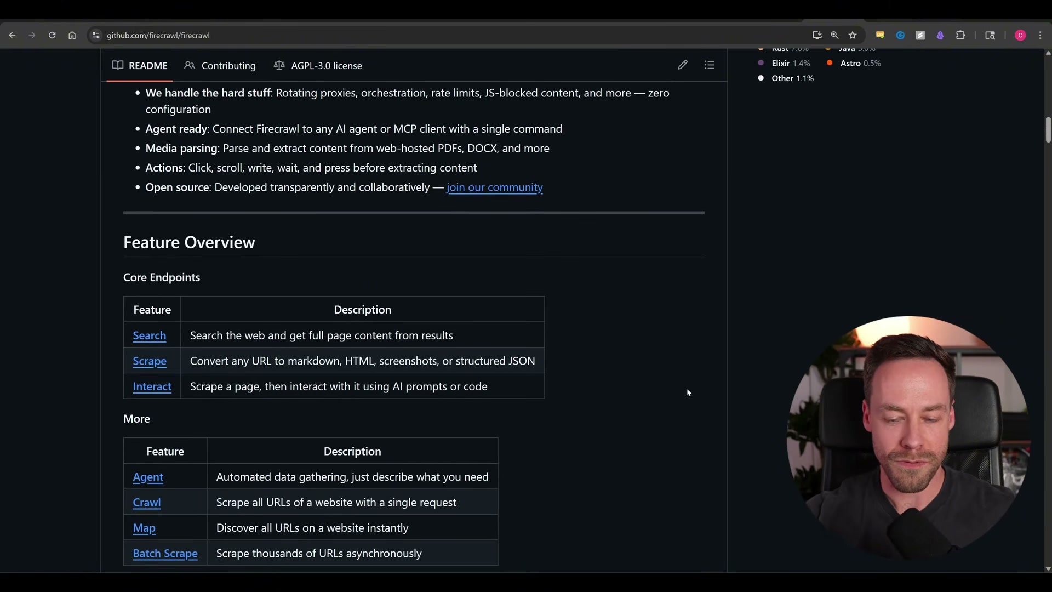Click the browser home icon
Image resolution: width=1052 pixels, height=592 pixels.
pos(72,35)
